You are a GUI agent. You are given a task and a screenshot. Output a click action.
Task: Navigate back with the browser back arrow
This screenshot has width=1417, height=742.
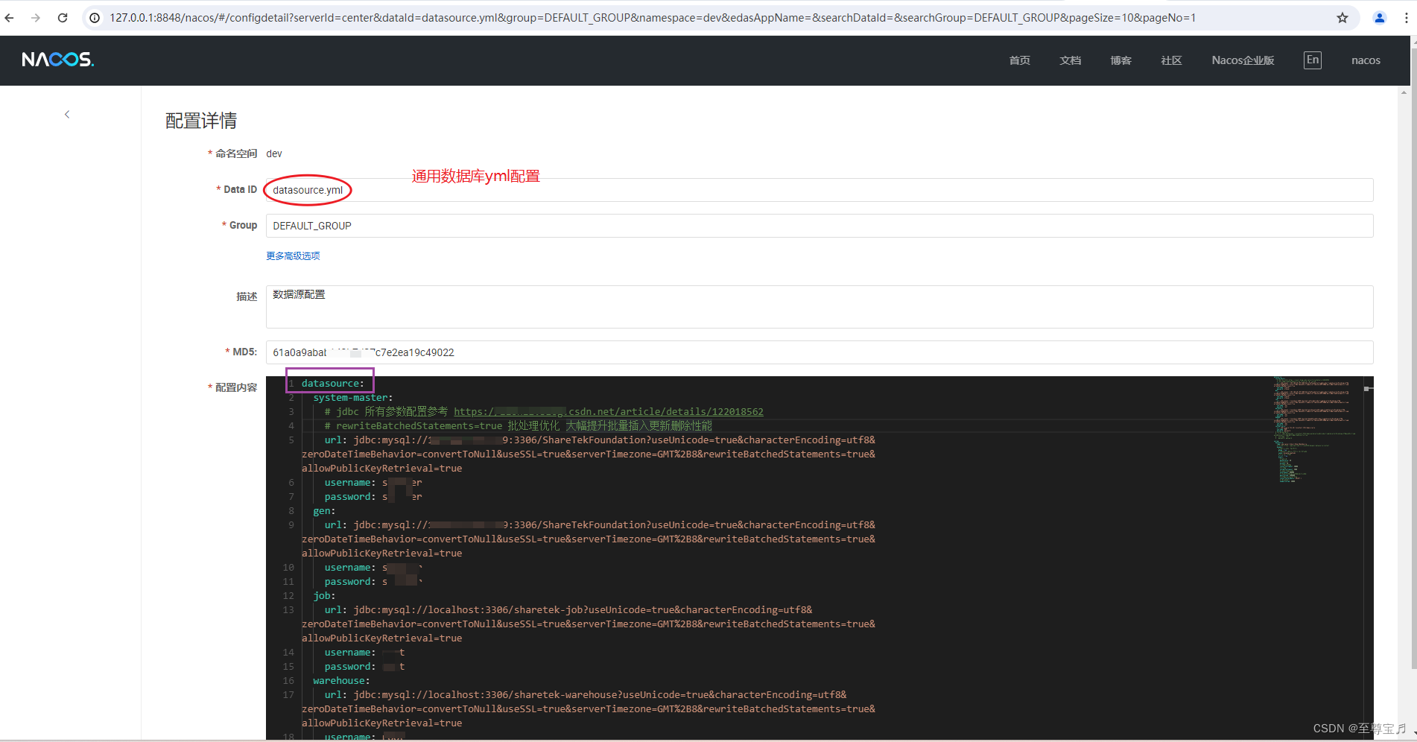(x=9, y=17)
